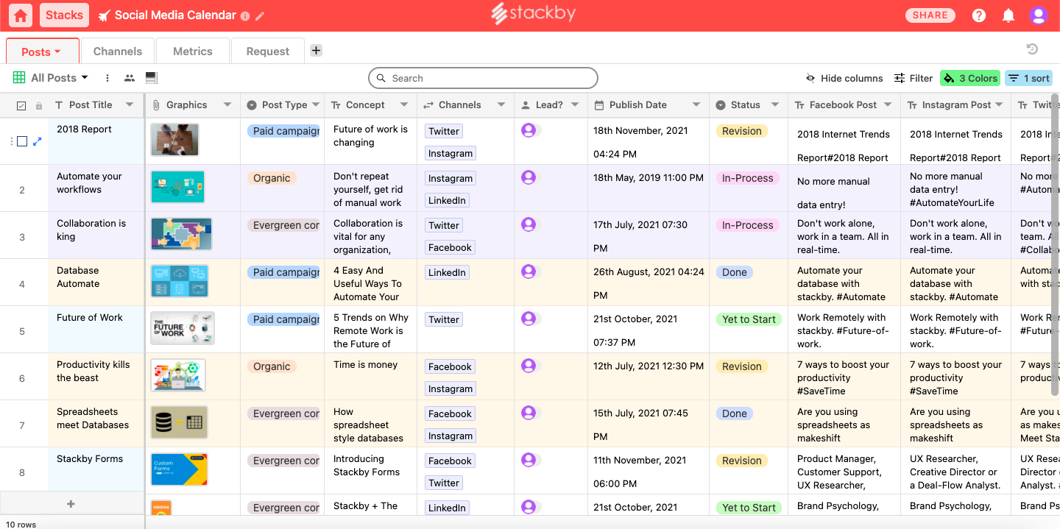Switch to the Metrics tab
1060x529 pixels.
[193, 52]
